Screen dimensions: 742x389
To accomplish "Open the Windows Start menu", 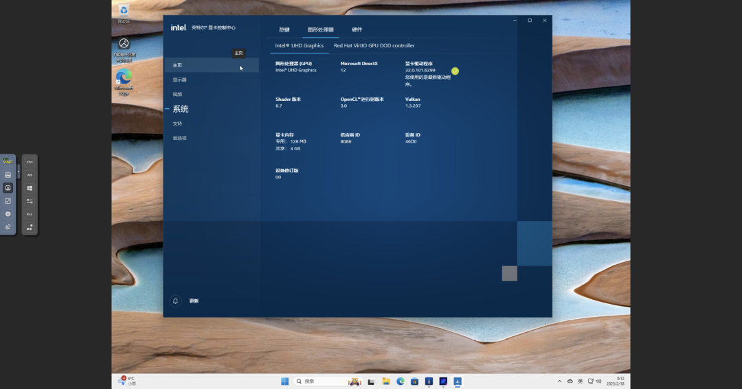I will click(284, 381).
